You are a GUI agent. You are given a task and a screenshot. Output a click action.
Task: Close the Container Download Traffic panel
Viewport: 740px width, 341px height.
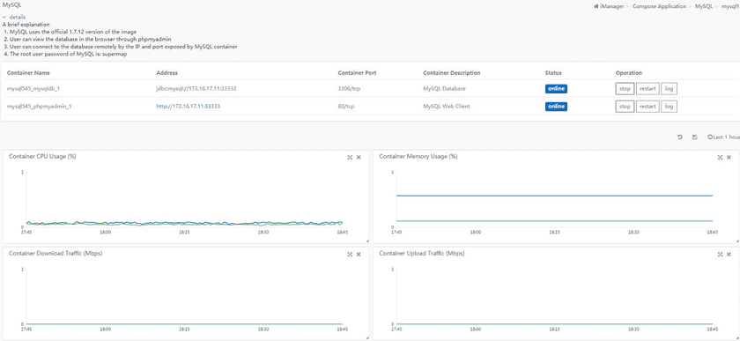(359, 254)
